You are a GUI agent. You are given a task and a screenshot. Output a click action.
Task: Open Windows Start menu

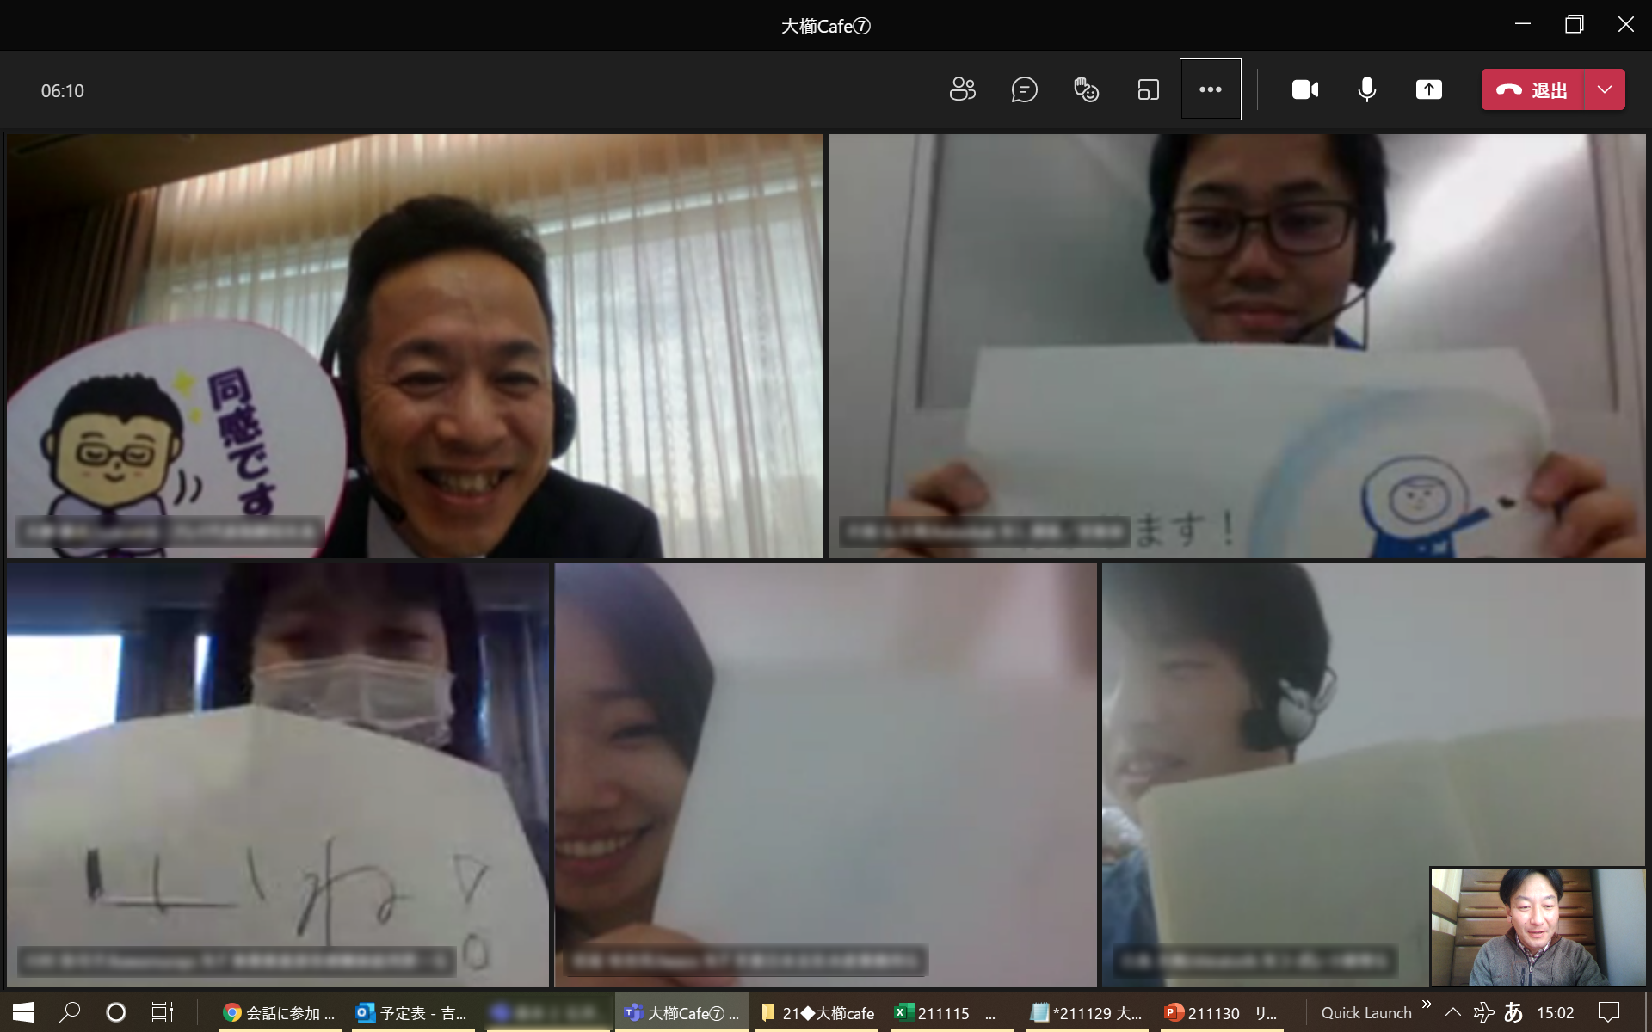(x=23, y=1012)
